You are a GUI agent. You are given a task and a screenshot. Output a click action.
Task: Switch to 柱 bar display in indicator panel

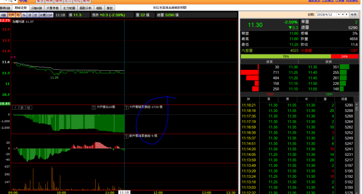(29, 108)
